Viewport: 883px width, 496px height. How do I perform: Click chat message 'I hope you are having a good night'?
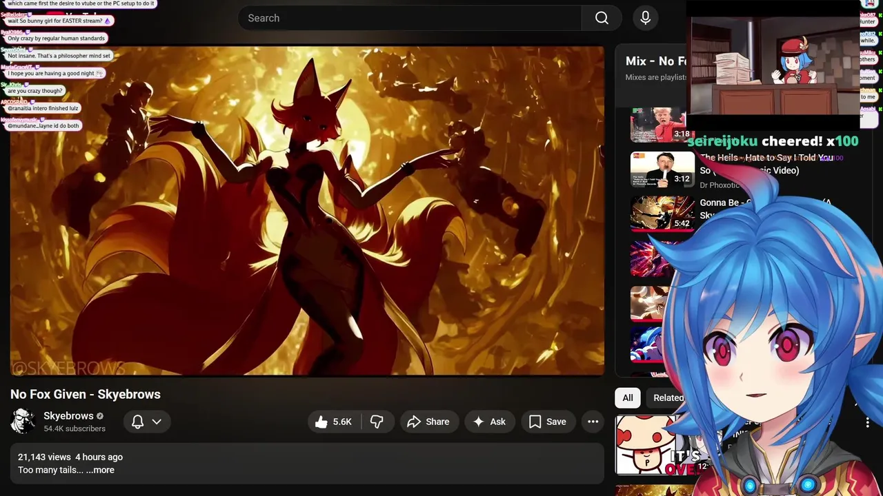tap(55, 73)
